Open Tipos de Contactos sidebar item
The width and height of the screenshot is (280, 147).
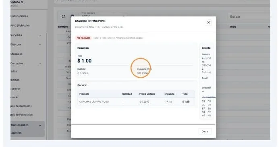click(21, 106)
